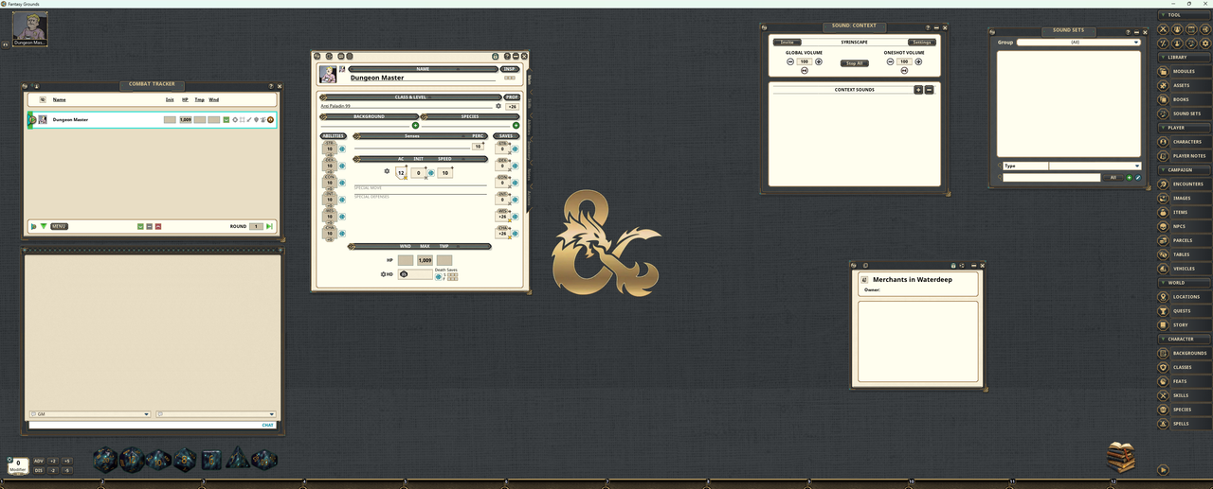This screenshot has width=1213, height=489.
Task: Toggle ADV roll modifier
Action: point(39,461)
